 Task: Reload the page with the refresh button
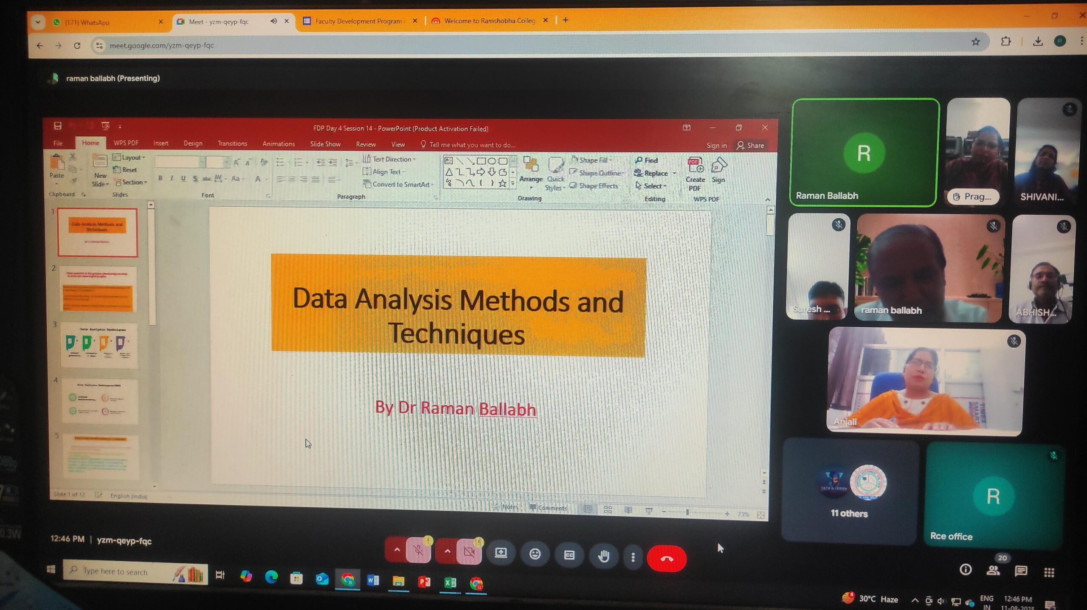77,45
